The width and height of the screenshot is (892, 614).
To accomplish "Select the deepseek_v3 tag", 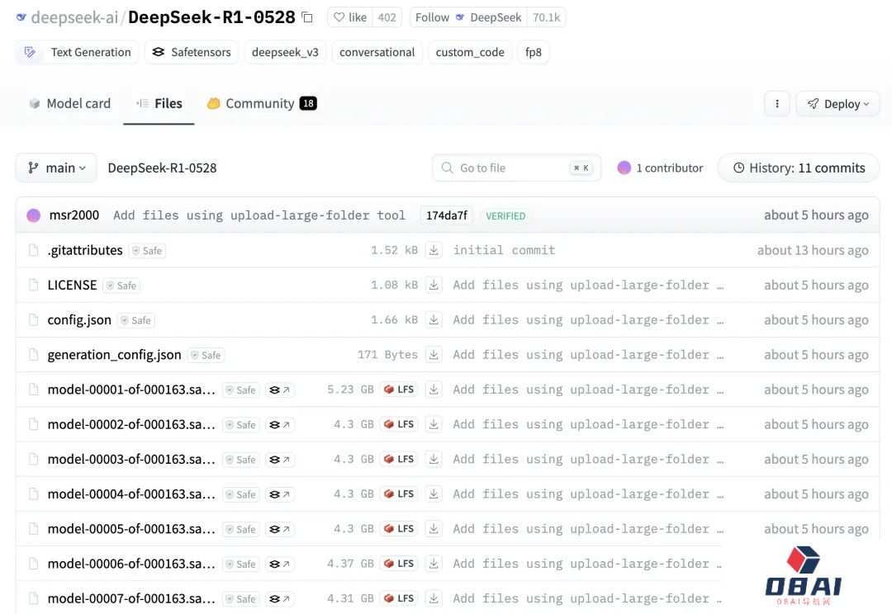I will tap(285, 52).
